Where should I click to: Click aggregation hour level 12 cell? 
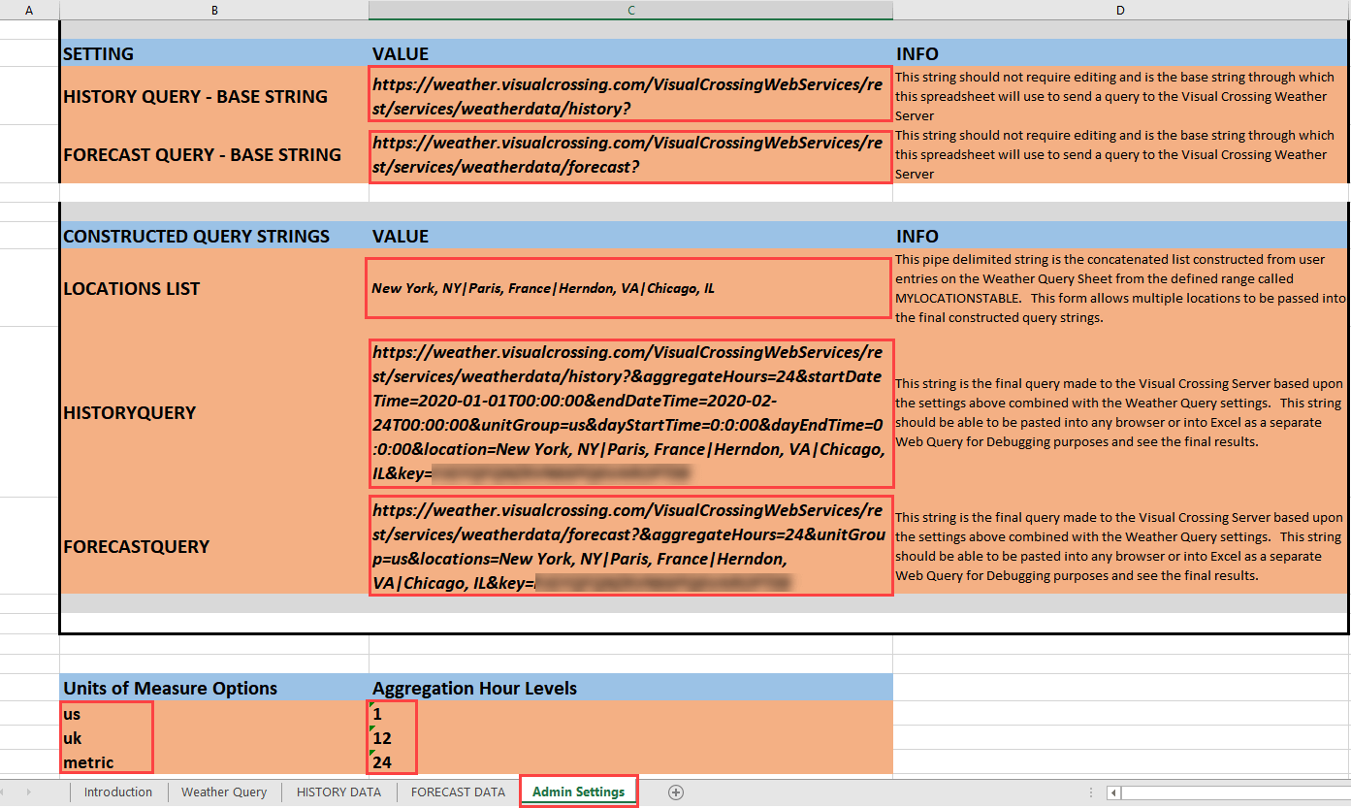coord(392,738)
